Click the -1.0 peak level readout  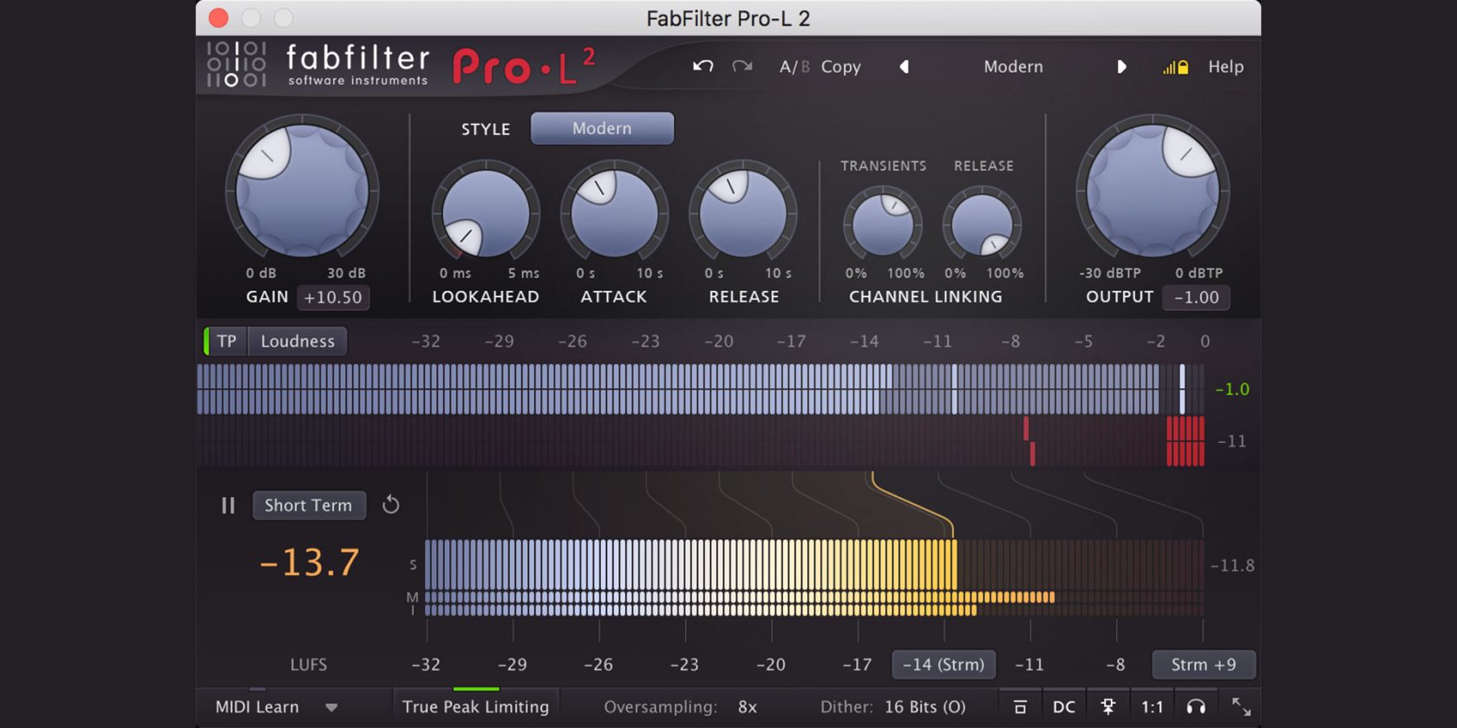(1232, 389)
